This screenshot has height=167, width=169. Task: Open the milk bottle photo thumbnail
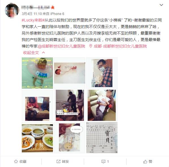click(70, 138)
